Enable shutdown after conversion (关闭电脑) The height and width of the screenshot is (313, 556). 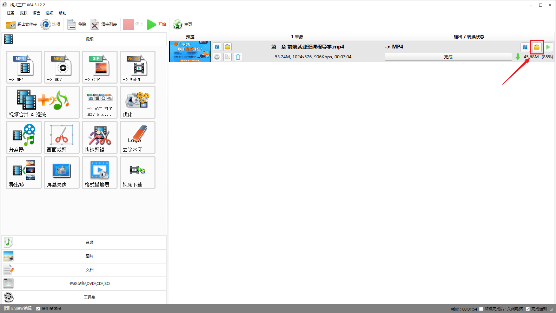pyautogui.click(x=481, y=309)
